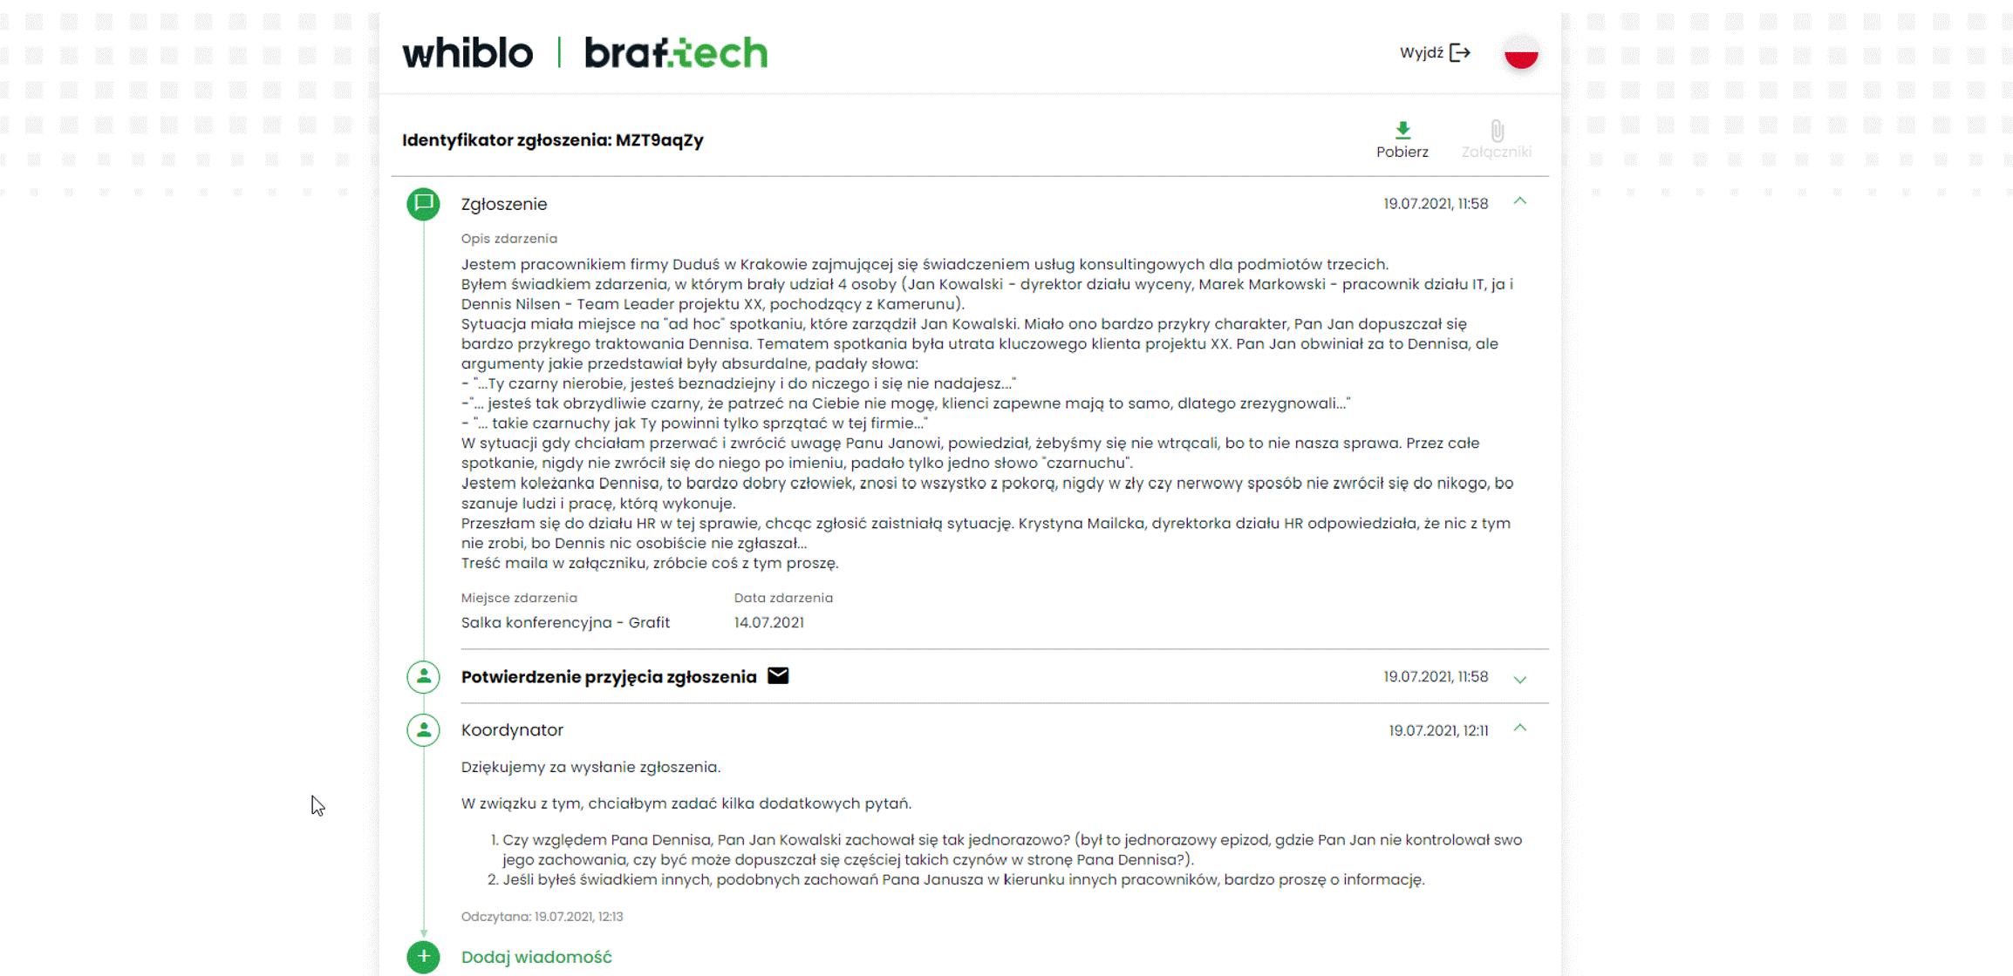Click the Wyjdź logout text
The height and width of the screenshot is (976, 2013).
[x=1422, y=53]
